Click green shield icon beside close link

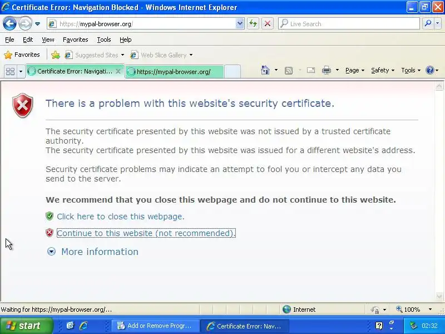pos(50,216)
